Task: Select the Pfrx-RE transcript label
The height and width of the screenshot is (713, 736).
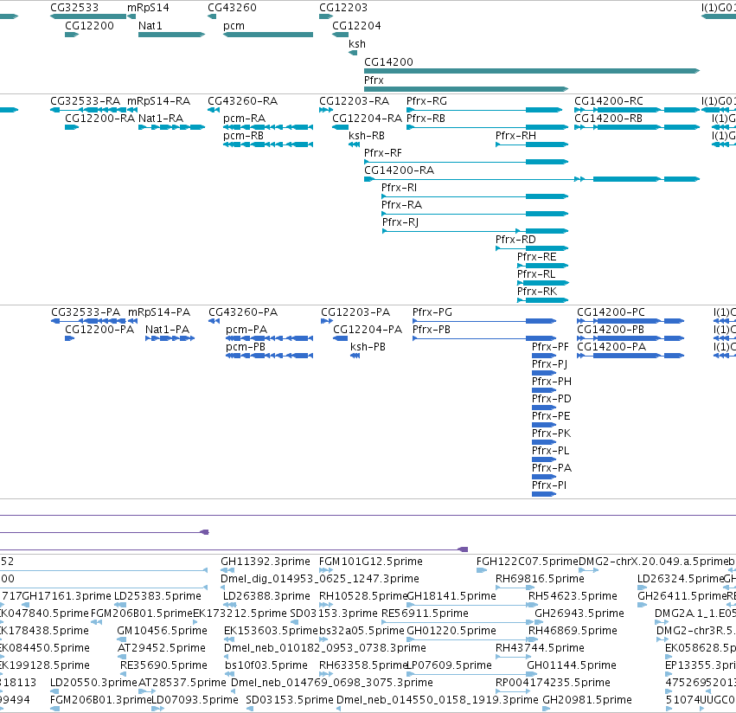Action: coord(536,257)
